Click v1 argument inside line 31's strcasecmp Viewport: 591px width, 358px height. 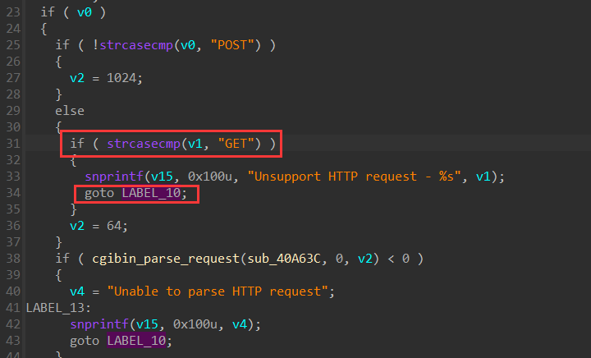pyautogui.click(x=195, y=144)
